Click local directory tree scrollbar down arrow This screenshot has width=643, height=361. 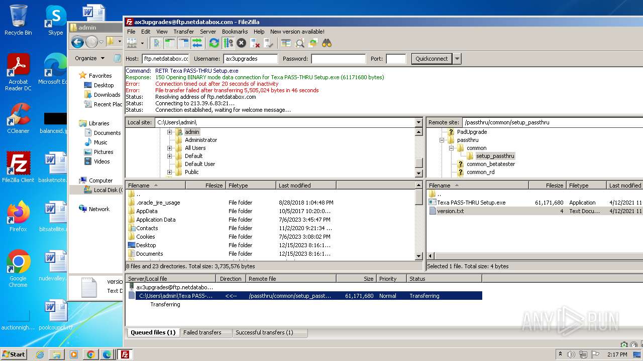pos(419,173)
